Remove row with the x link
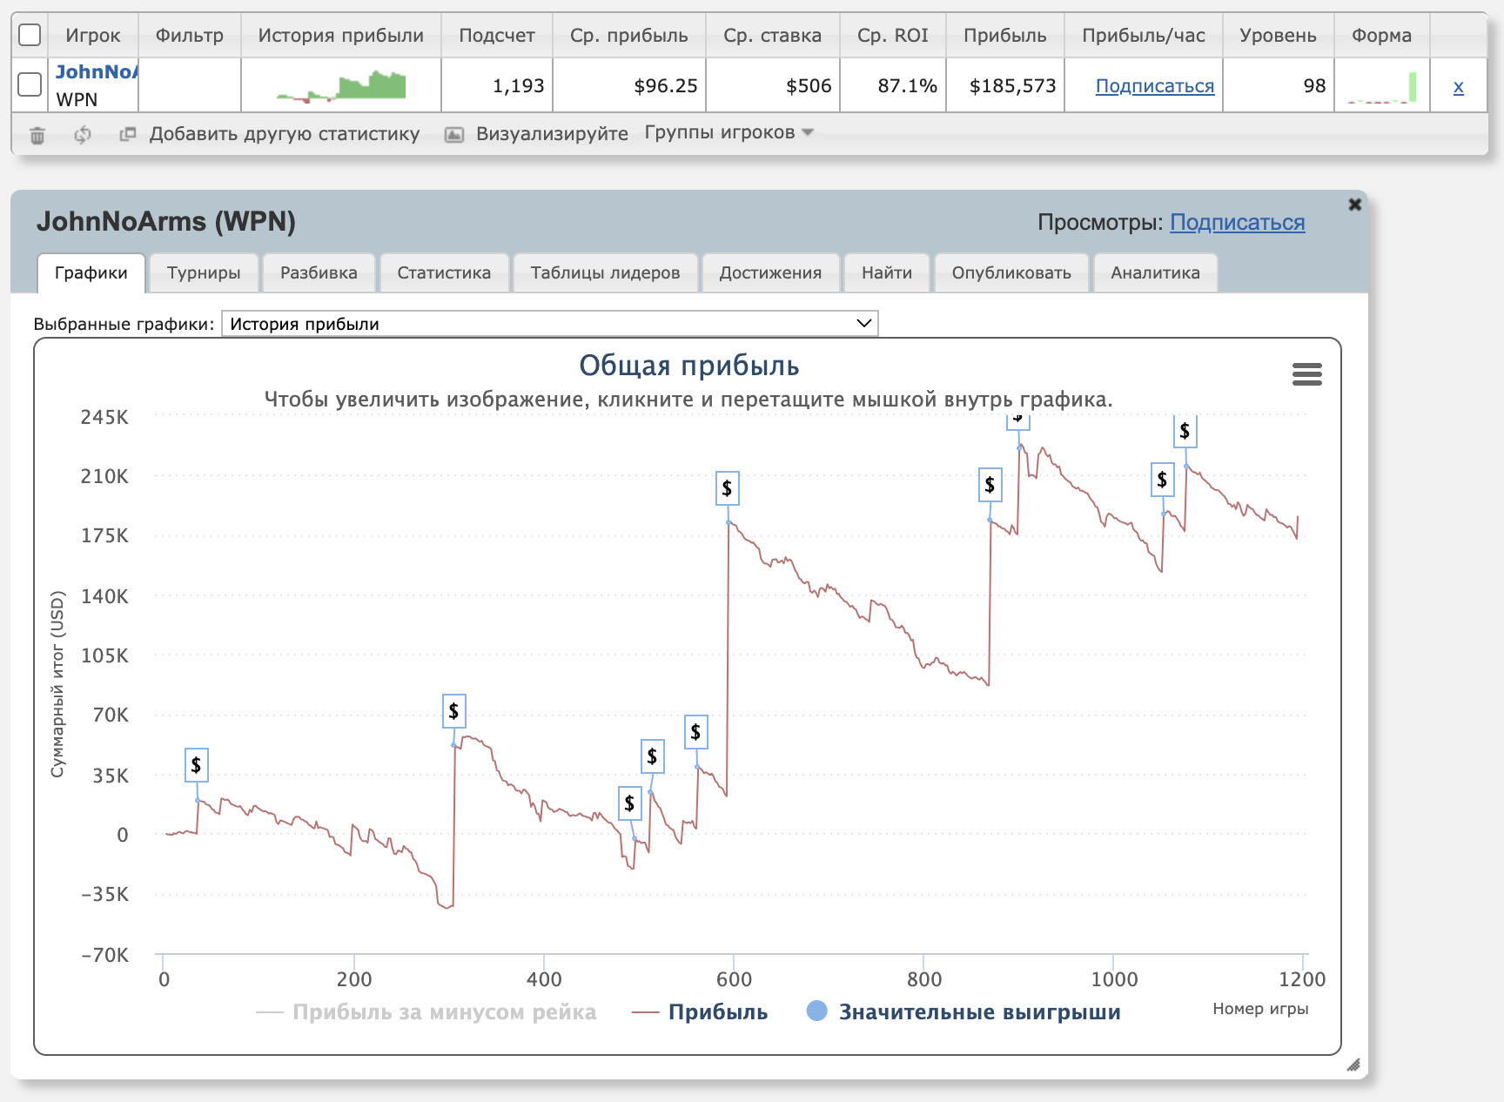 (1458, 86)
